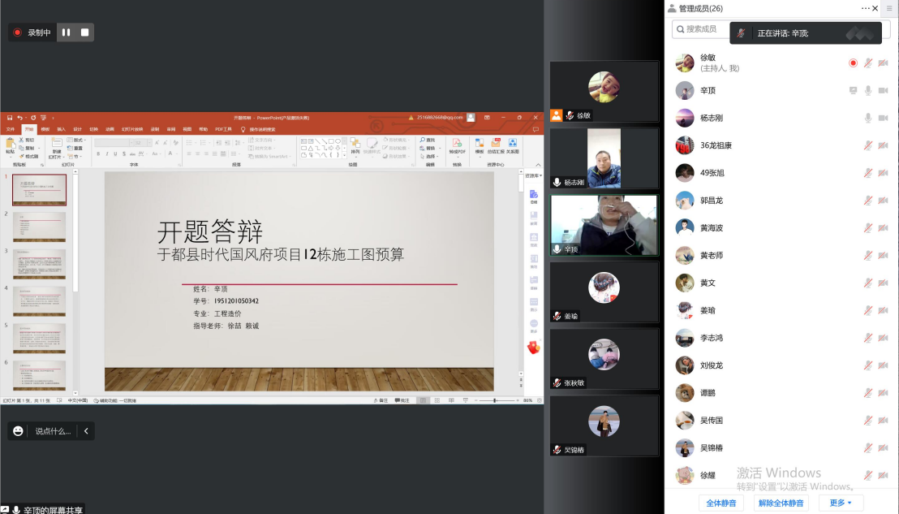899x514 pixels.
Task: Stop the meeting recording
Action: tap(84, 32)
